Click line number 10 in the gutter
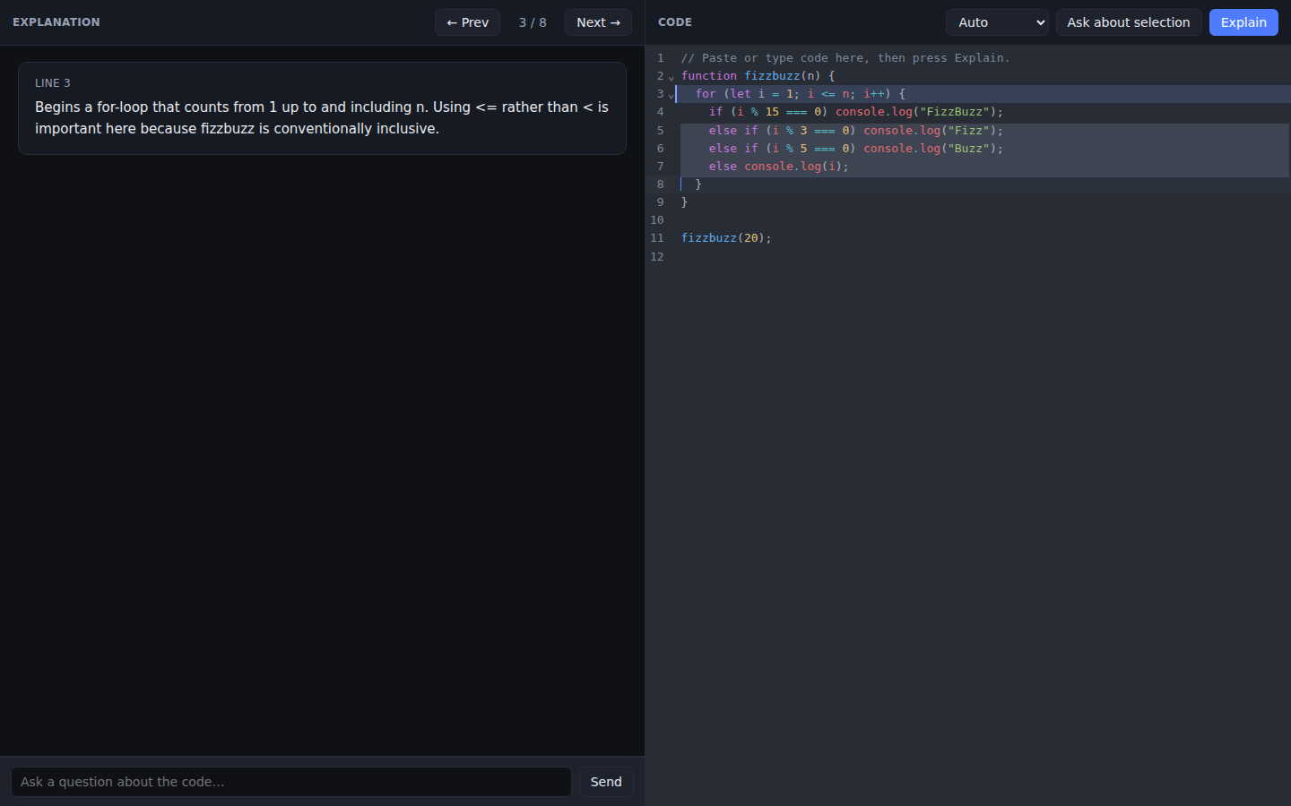 click(657, 220)
